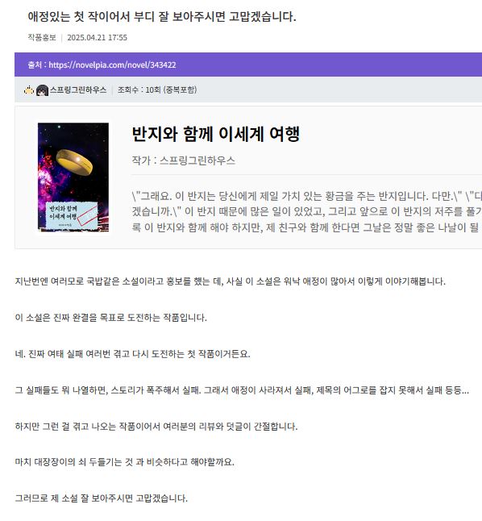
Task: Click the paragraph starting 그 실패들도 뭐 나열하면
Action: tap(242, 390)
